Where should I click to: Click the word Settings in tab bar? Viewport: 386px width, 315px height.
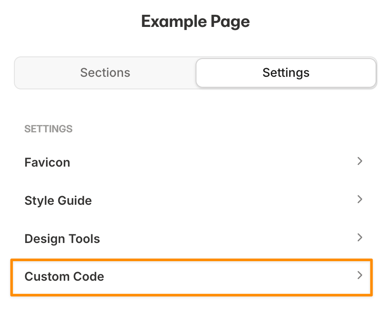point(286,72)
